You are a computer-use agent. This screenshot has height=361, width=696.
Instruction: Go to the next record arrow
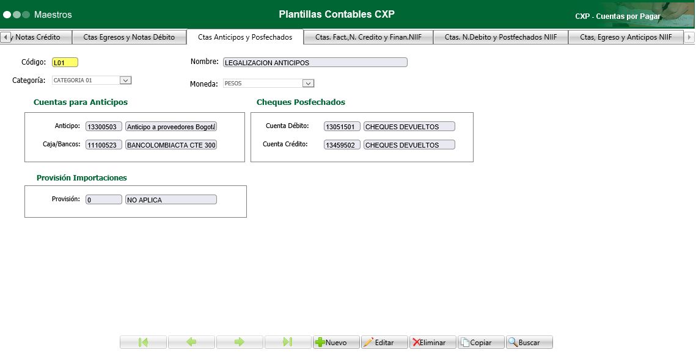(x=240, y=342)
